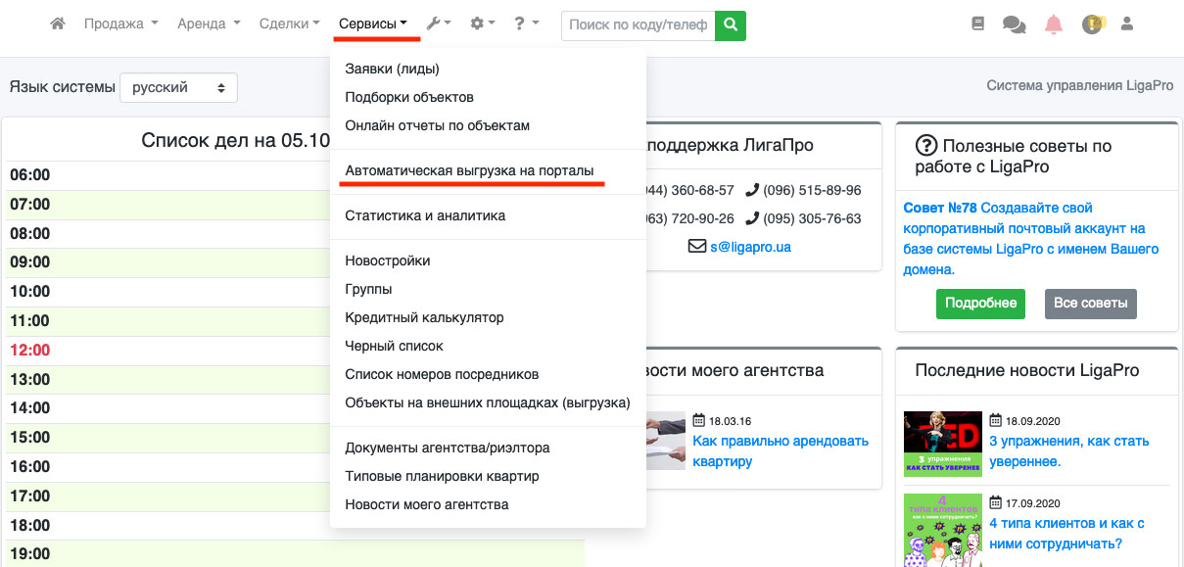The height and width of the screenshot is (567, 1184).
Task: Open the wrench tools menu
Action: tap(440, 24)
